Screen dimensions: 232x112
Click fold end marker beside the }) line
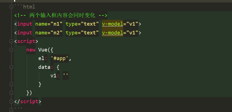(x=11, y=93)
